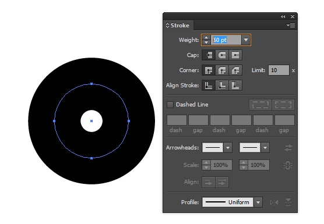Select the Projecting Cap icon
Viewport: 324px width, 224px height.
235,55
